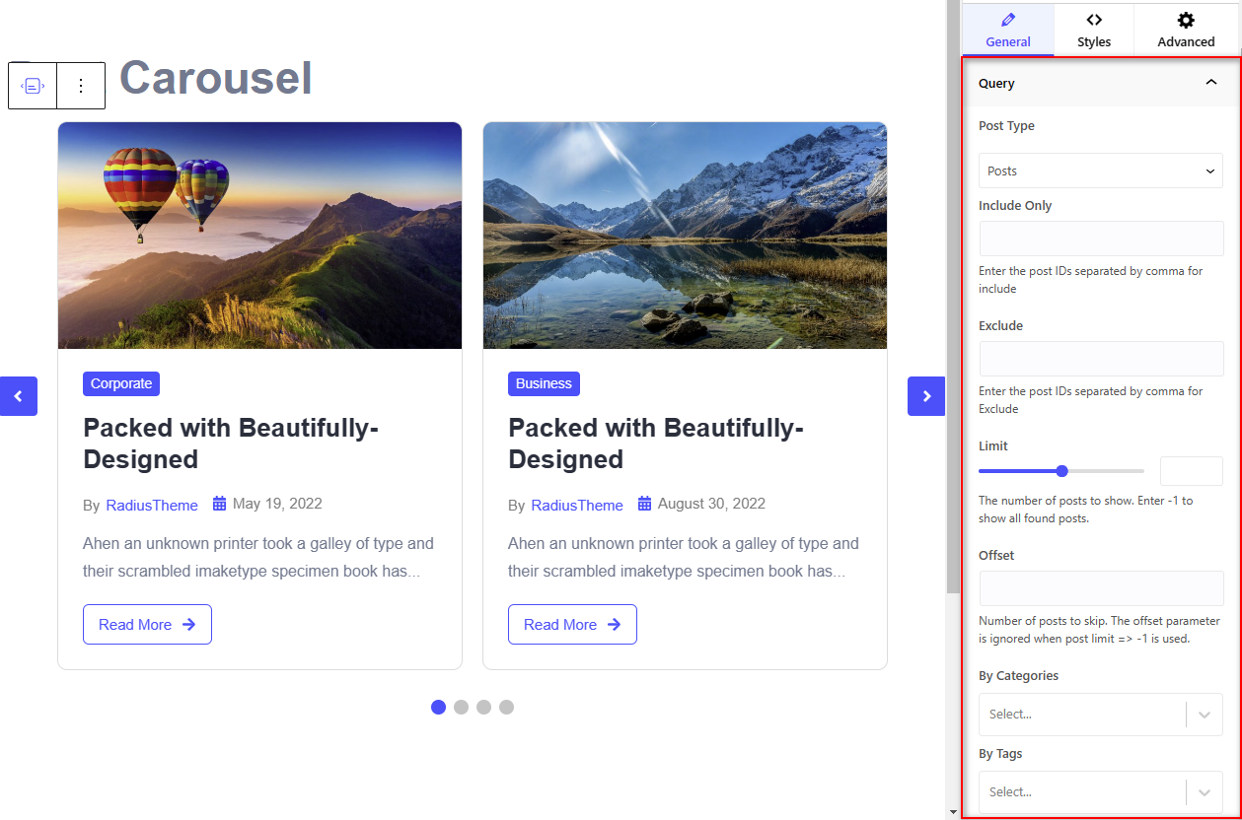Click the Business category badge

(x=544, y=383)
